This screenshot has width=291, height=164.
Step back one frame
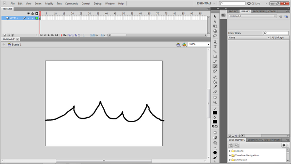(45, 35)
